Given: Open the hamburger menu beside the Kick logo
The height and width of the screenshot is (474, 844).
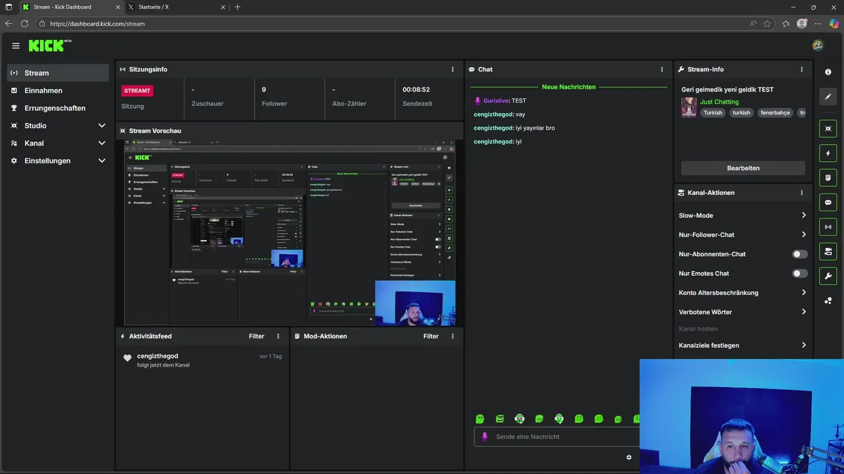Looking at the screenshot, I should point(16,45).
